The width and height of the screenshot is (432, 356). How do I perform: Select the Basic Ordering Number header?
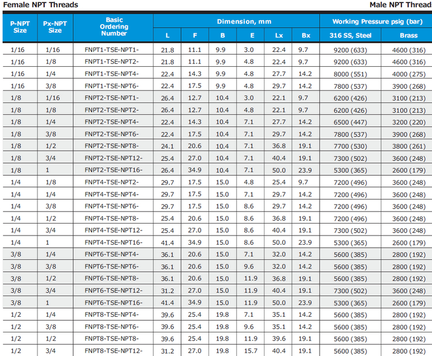click(113, 26)
